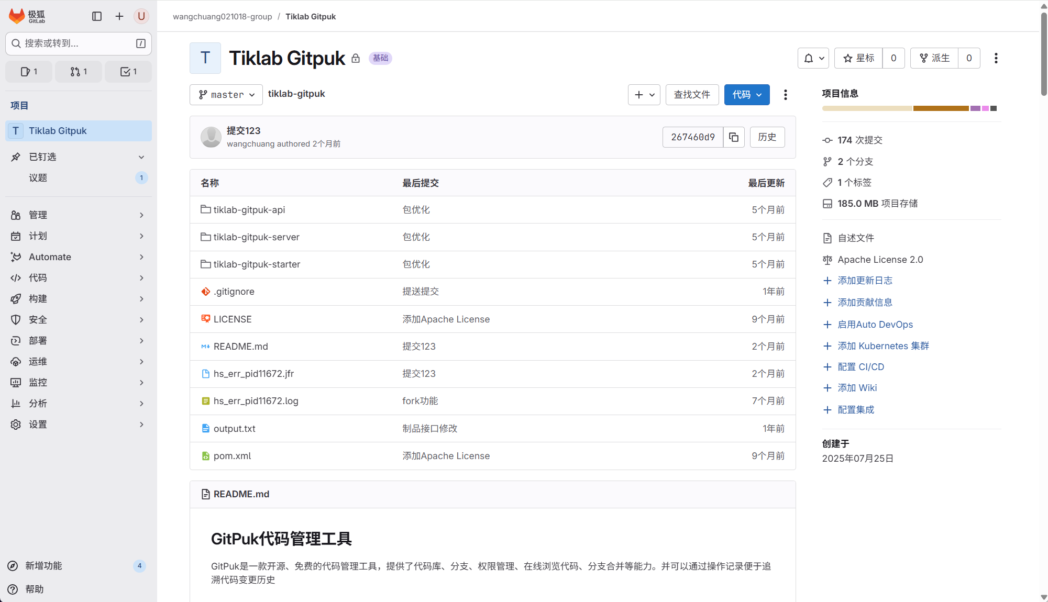Open the project actions kebab menu
Viewport: 1048px width, 602px height.
click(996, 58)
